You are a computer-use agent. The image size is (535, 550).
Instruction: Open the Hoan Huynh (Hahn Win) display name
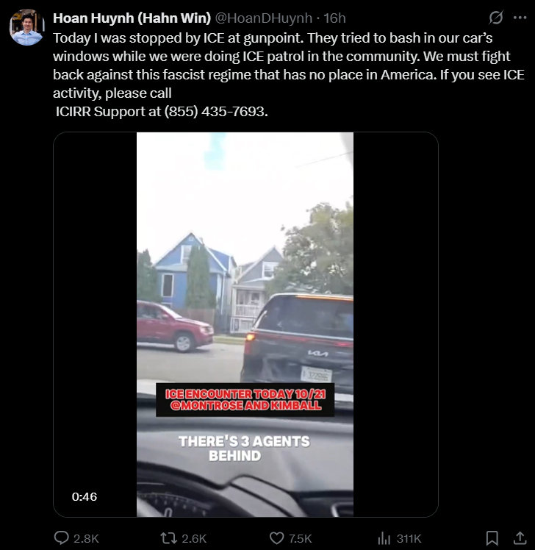tap(132, 18)
